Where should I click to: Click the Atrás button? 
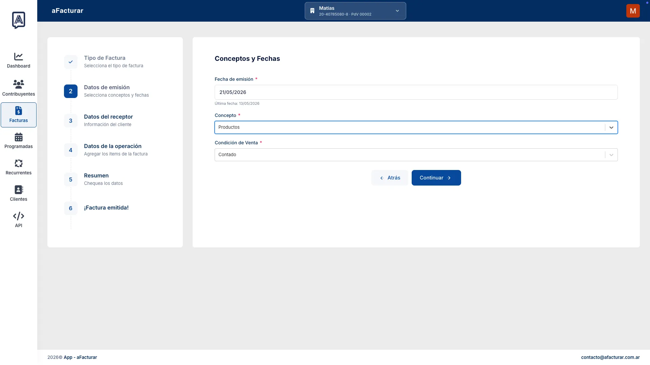[x=390, y=178]
